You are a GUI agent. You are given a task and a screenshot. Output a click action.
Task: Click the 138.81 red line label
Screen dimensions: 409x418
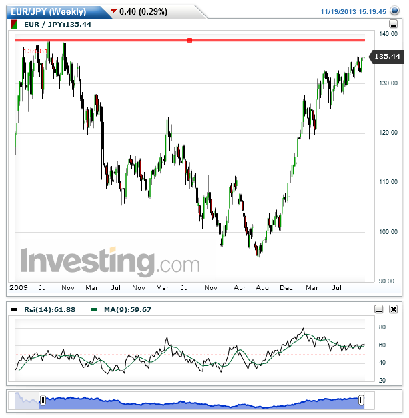(35, 51)
